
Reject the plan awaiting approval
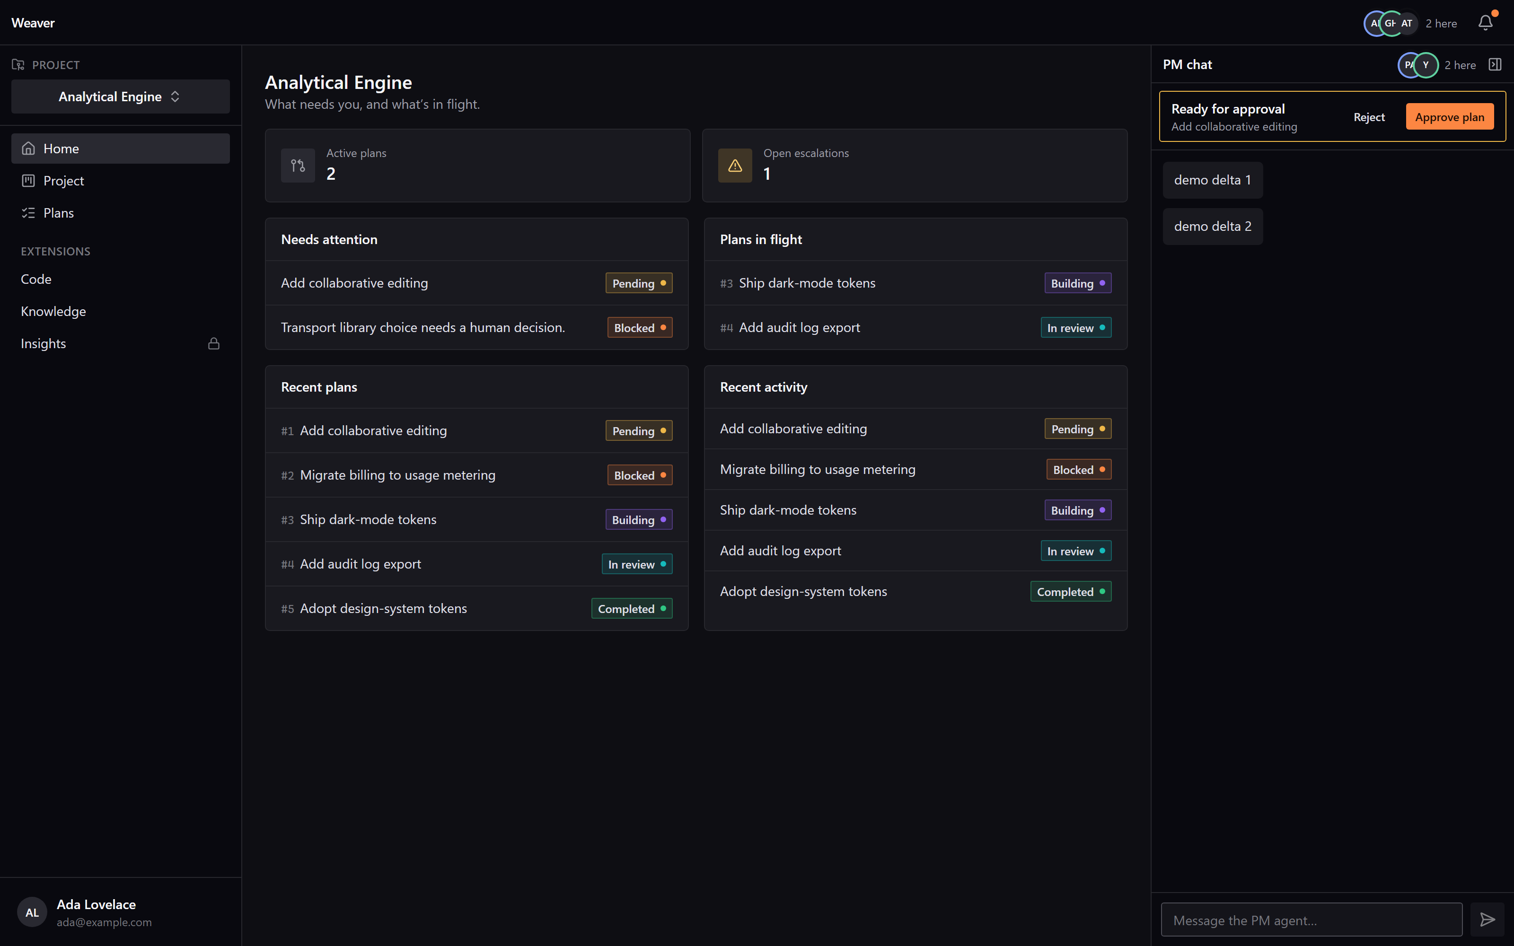click(x=1369, y=117)
